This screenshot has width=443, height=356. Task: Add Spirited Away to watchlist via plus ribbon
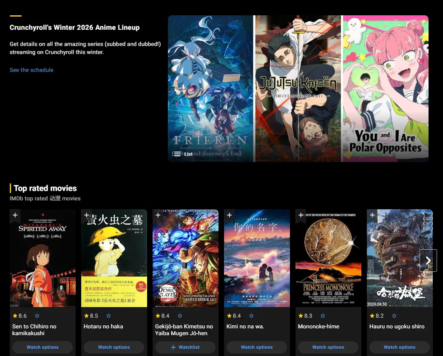(x=15, y=215)
